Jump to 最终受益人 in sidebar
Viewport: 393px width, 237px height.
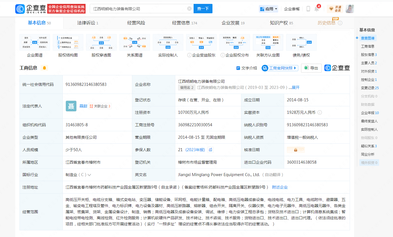369,121
